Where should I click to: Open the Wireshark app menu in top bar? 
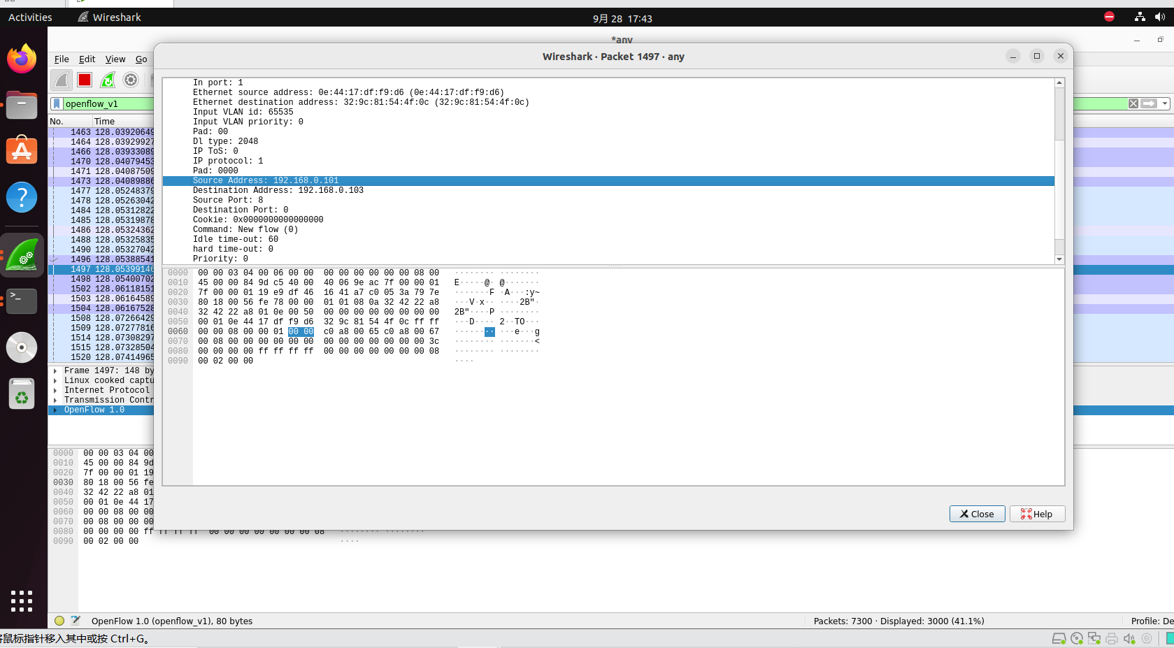(x=109, y=17)
